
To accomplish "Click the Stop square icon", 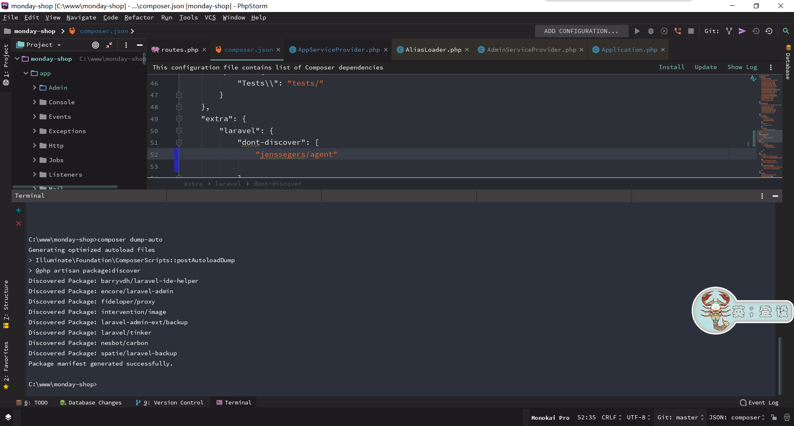I will [x=691, y=31].
